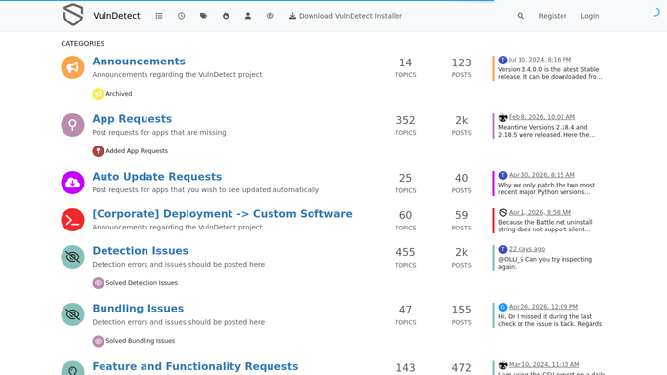Open Solved Bundling Issues subcategory label

[141, 341]
